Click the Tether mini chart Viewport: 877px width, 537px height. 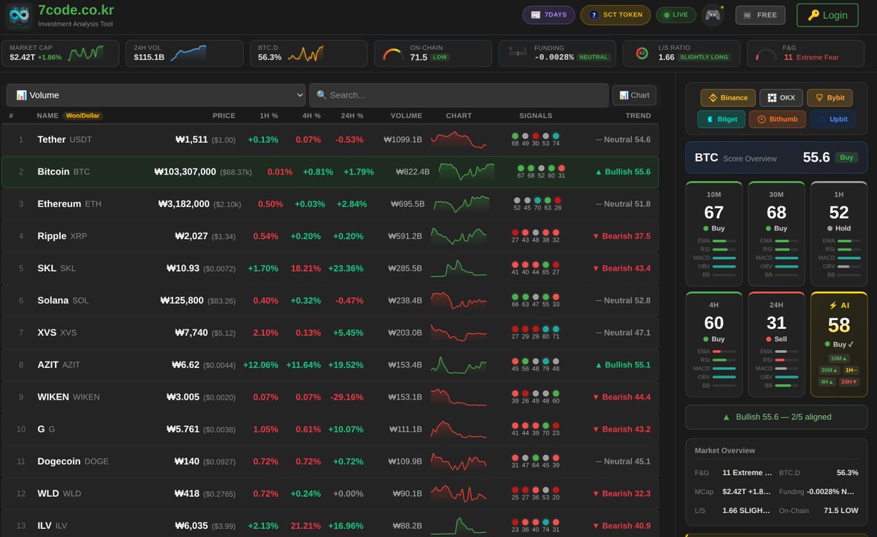click(458, 140)
